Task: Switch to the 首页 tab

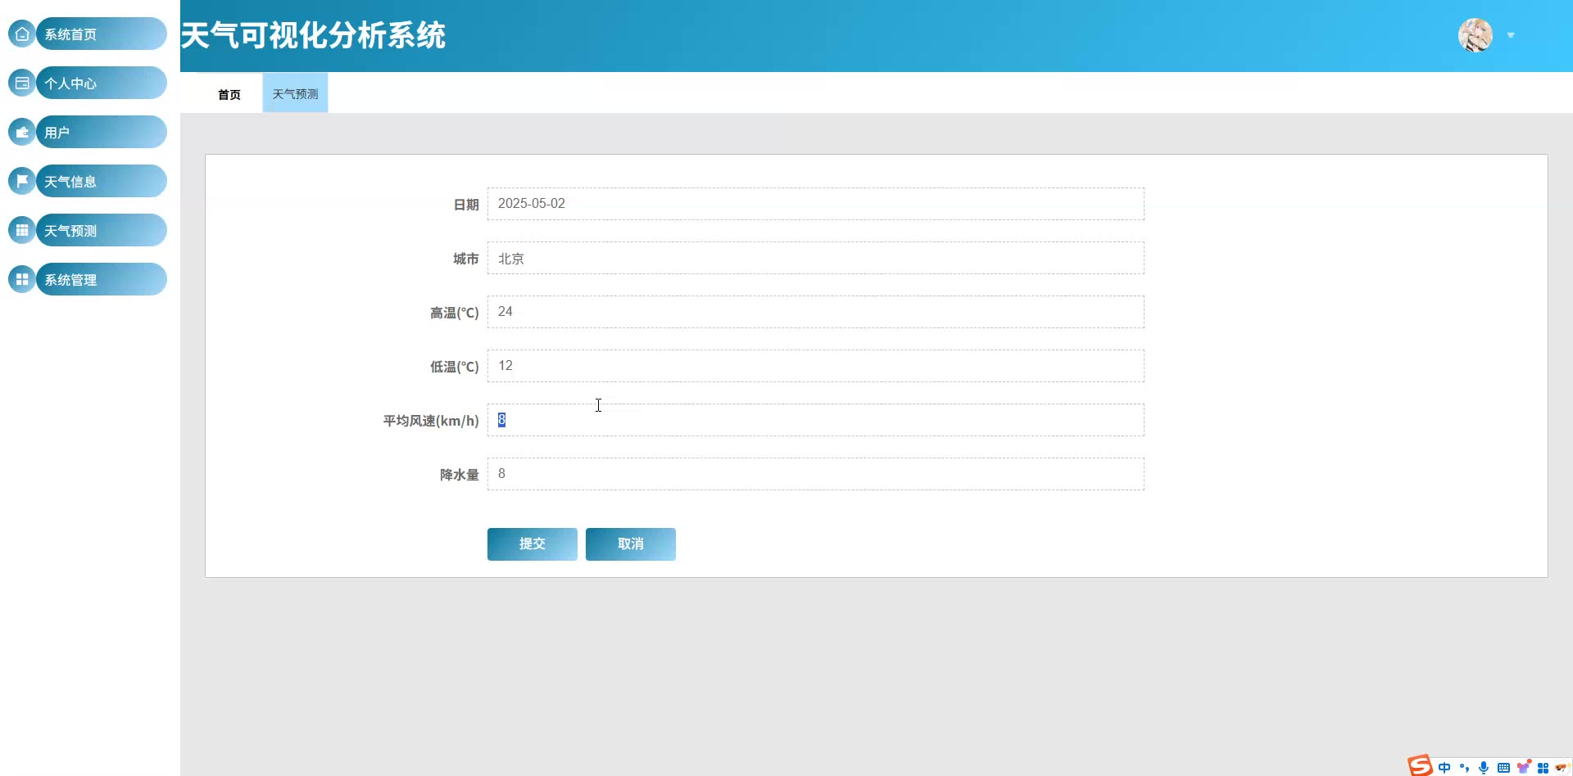Action: [229, 94]
